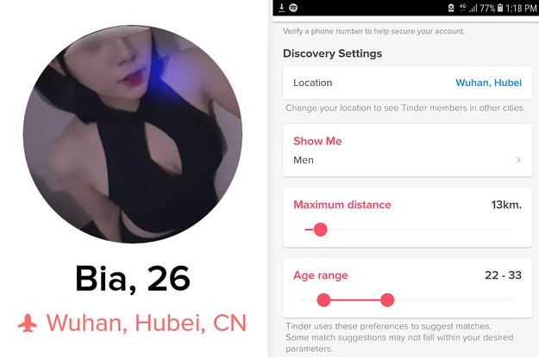This screenshot has width=539, height=357.
Task: Tap the Wuhan, Hubei, CN location text
Action: [146, 323]
